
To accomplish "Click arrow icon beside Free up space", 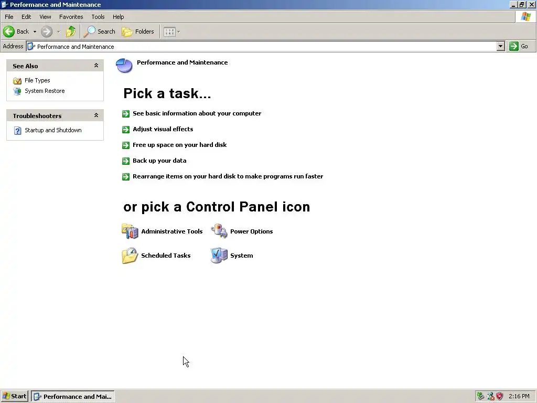I will (126, 145).
